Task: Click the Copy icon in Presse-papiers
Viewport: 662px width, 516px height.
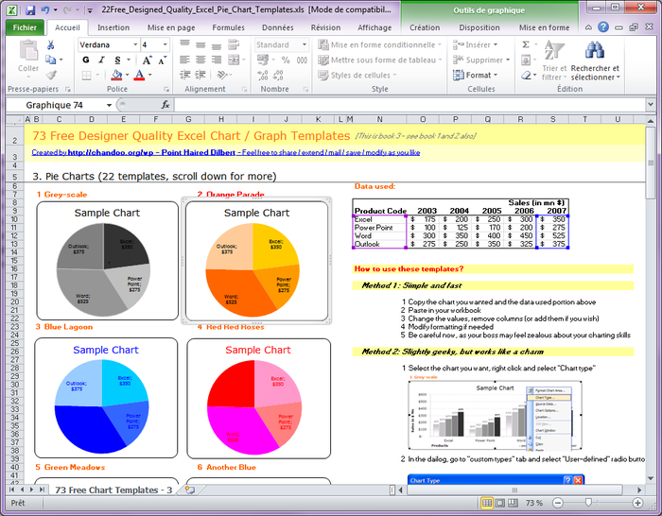Action: [51, 60]
